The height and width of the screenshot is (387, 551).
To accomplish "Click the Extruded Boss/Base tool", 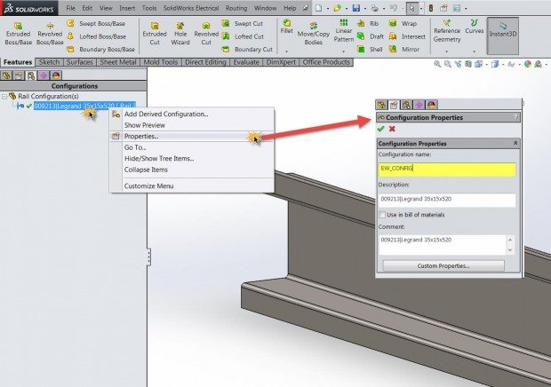I will [x=17, y=33].
